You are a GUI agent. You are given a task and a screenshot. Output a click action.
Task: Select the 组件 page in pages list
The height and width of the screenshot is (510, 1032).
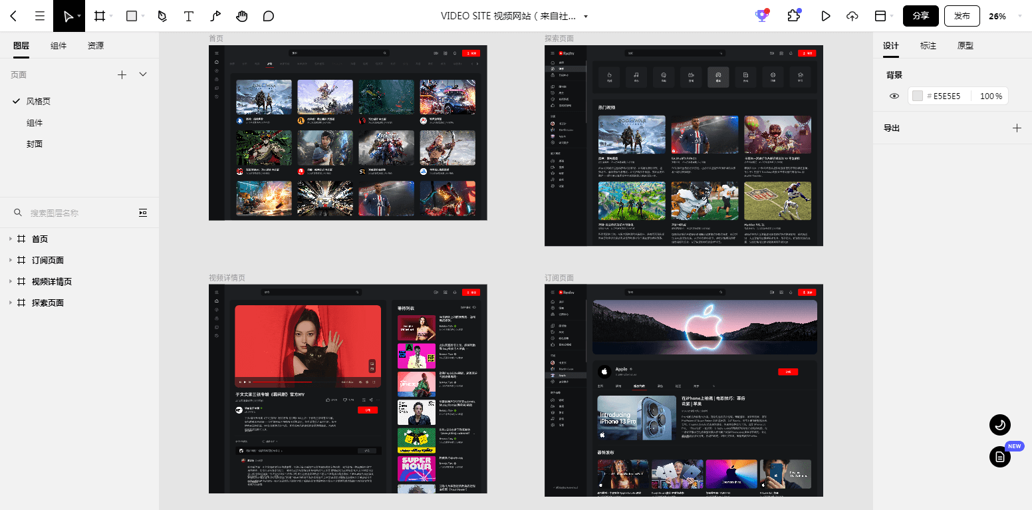pos(35,122)
